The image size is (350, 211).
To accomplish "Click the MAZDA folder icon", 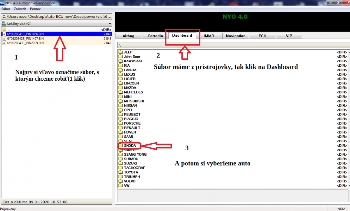I will (120, 88).
